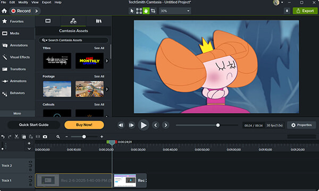See All Footage assets
This screenshot has width=319, height=191.
click(99, 76)
